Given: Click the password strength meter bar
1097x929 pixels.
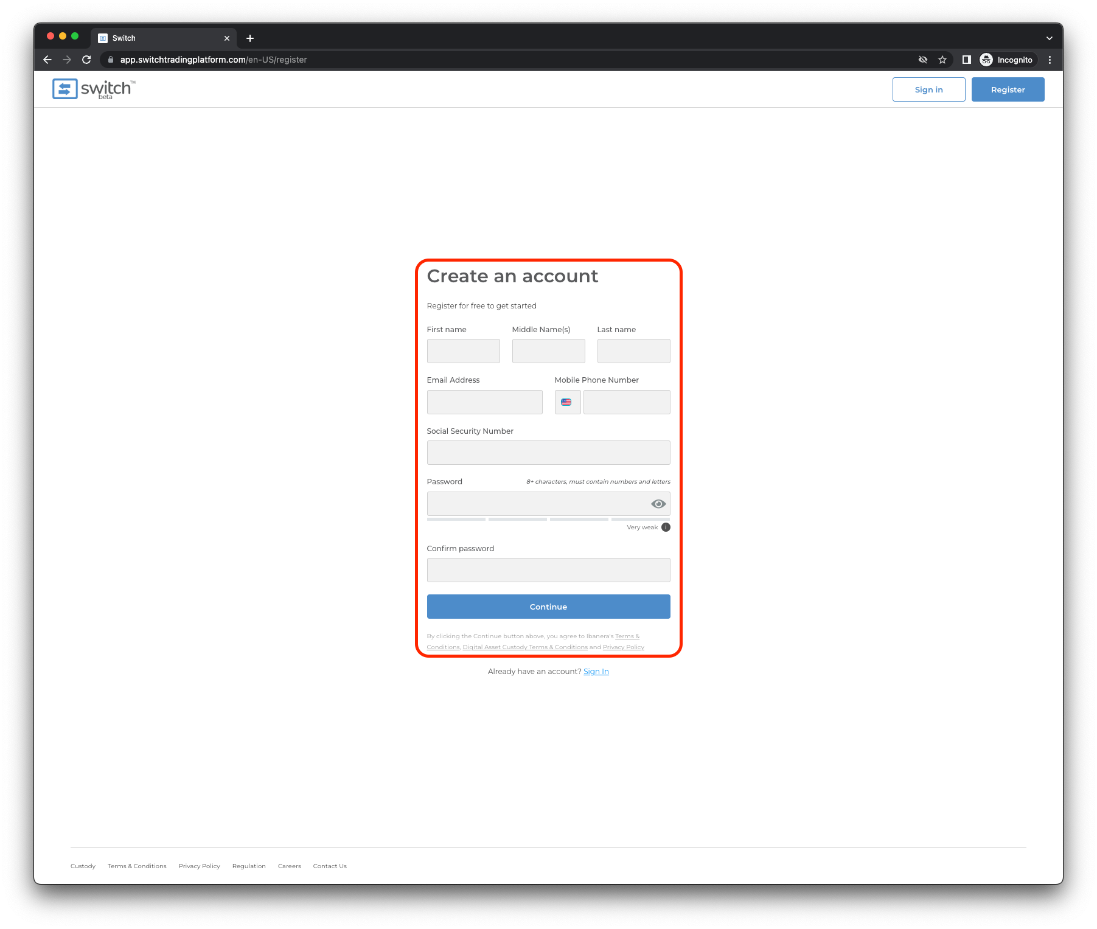Looking at the screenshot, I should tap(548, 519).
